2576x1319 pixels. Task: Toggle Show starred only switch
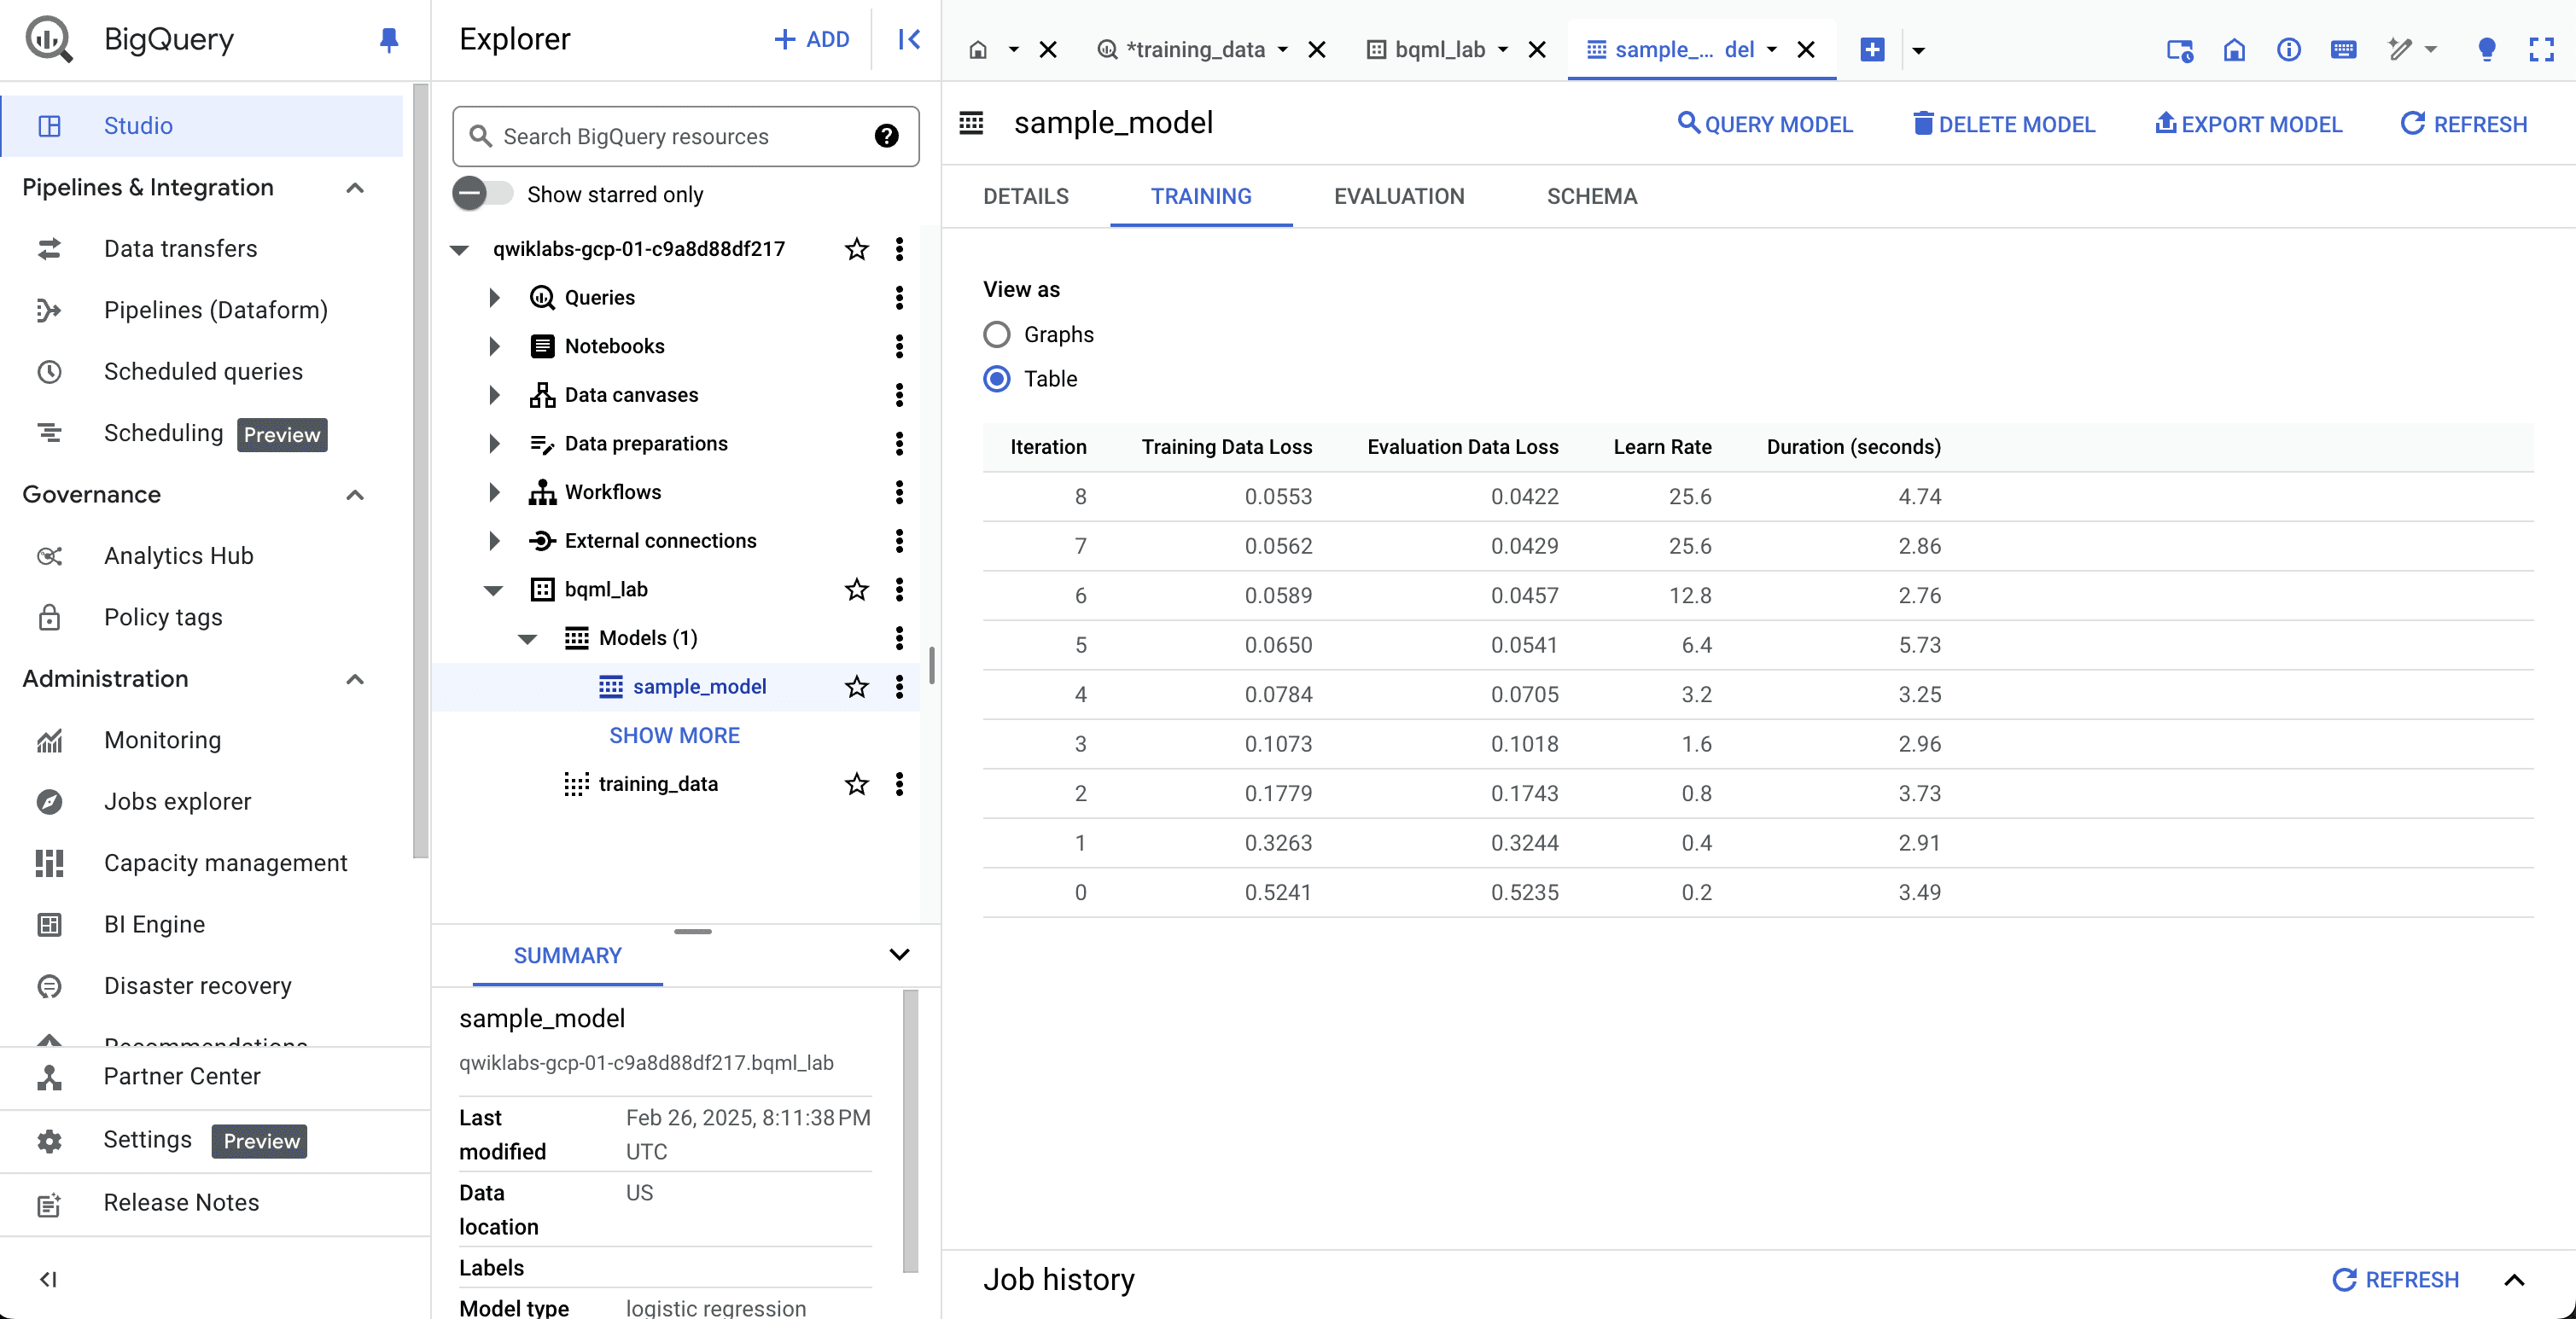tap(483, 194)
